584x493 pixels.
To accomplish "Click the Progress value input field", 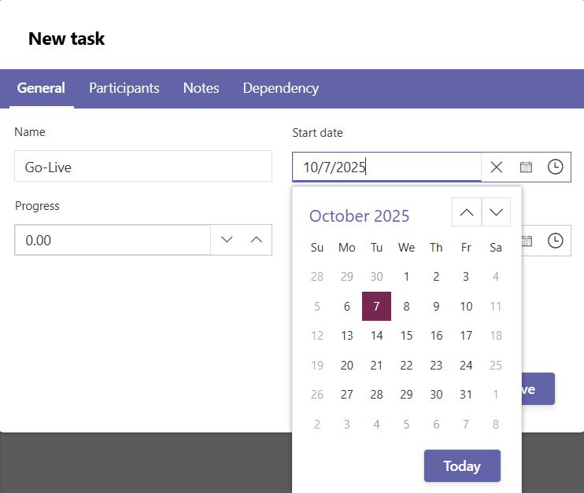I will (x=112, y=240).
